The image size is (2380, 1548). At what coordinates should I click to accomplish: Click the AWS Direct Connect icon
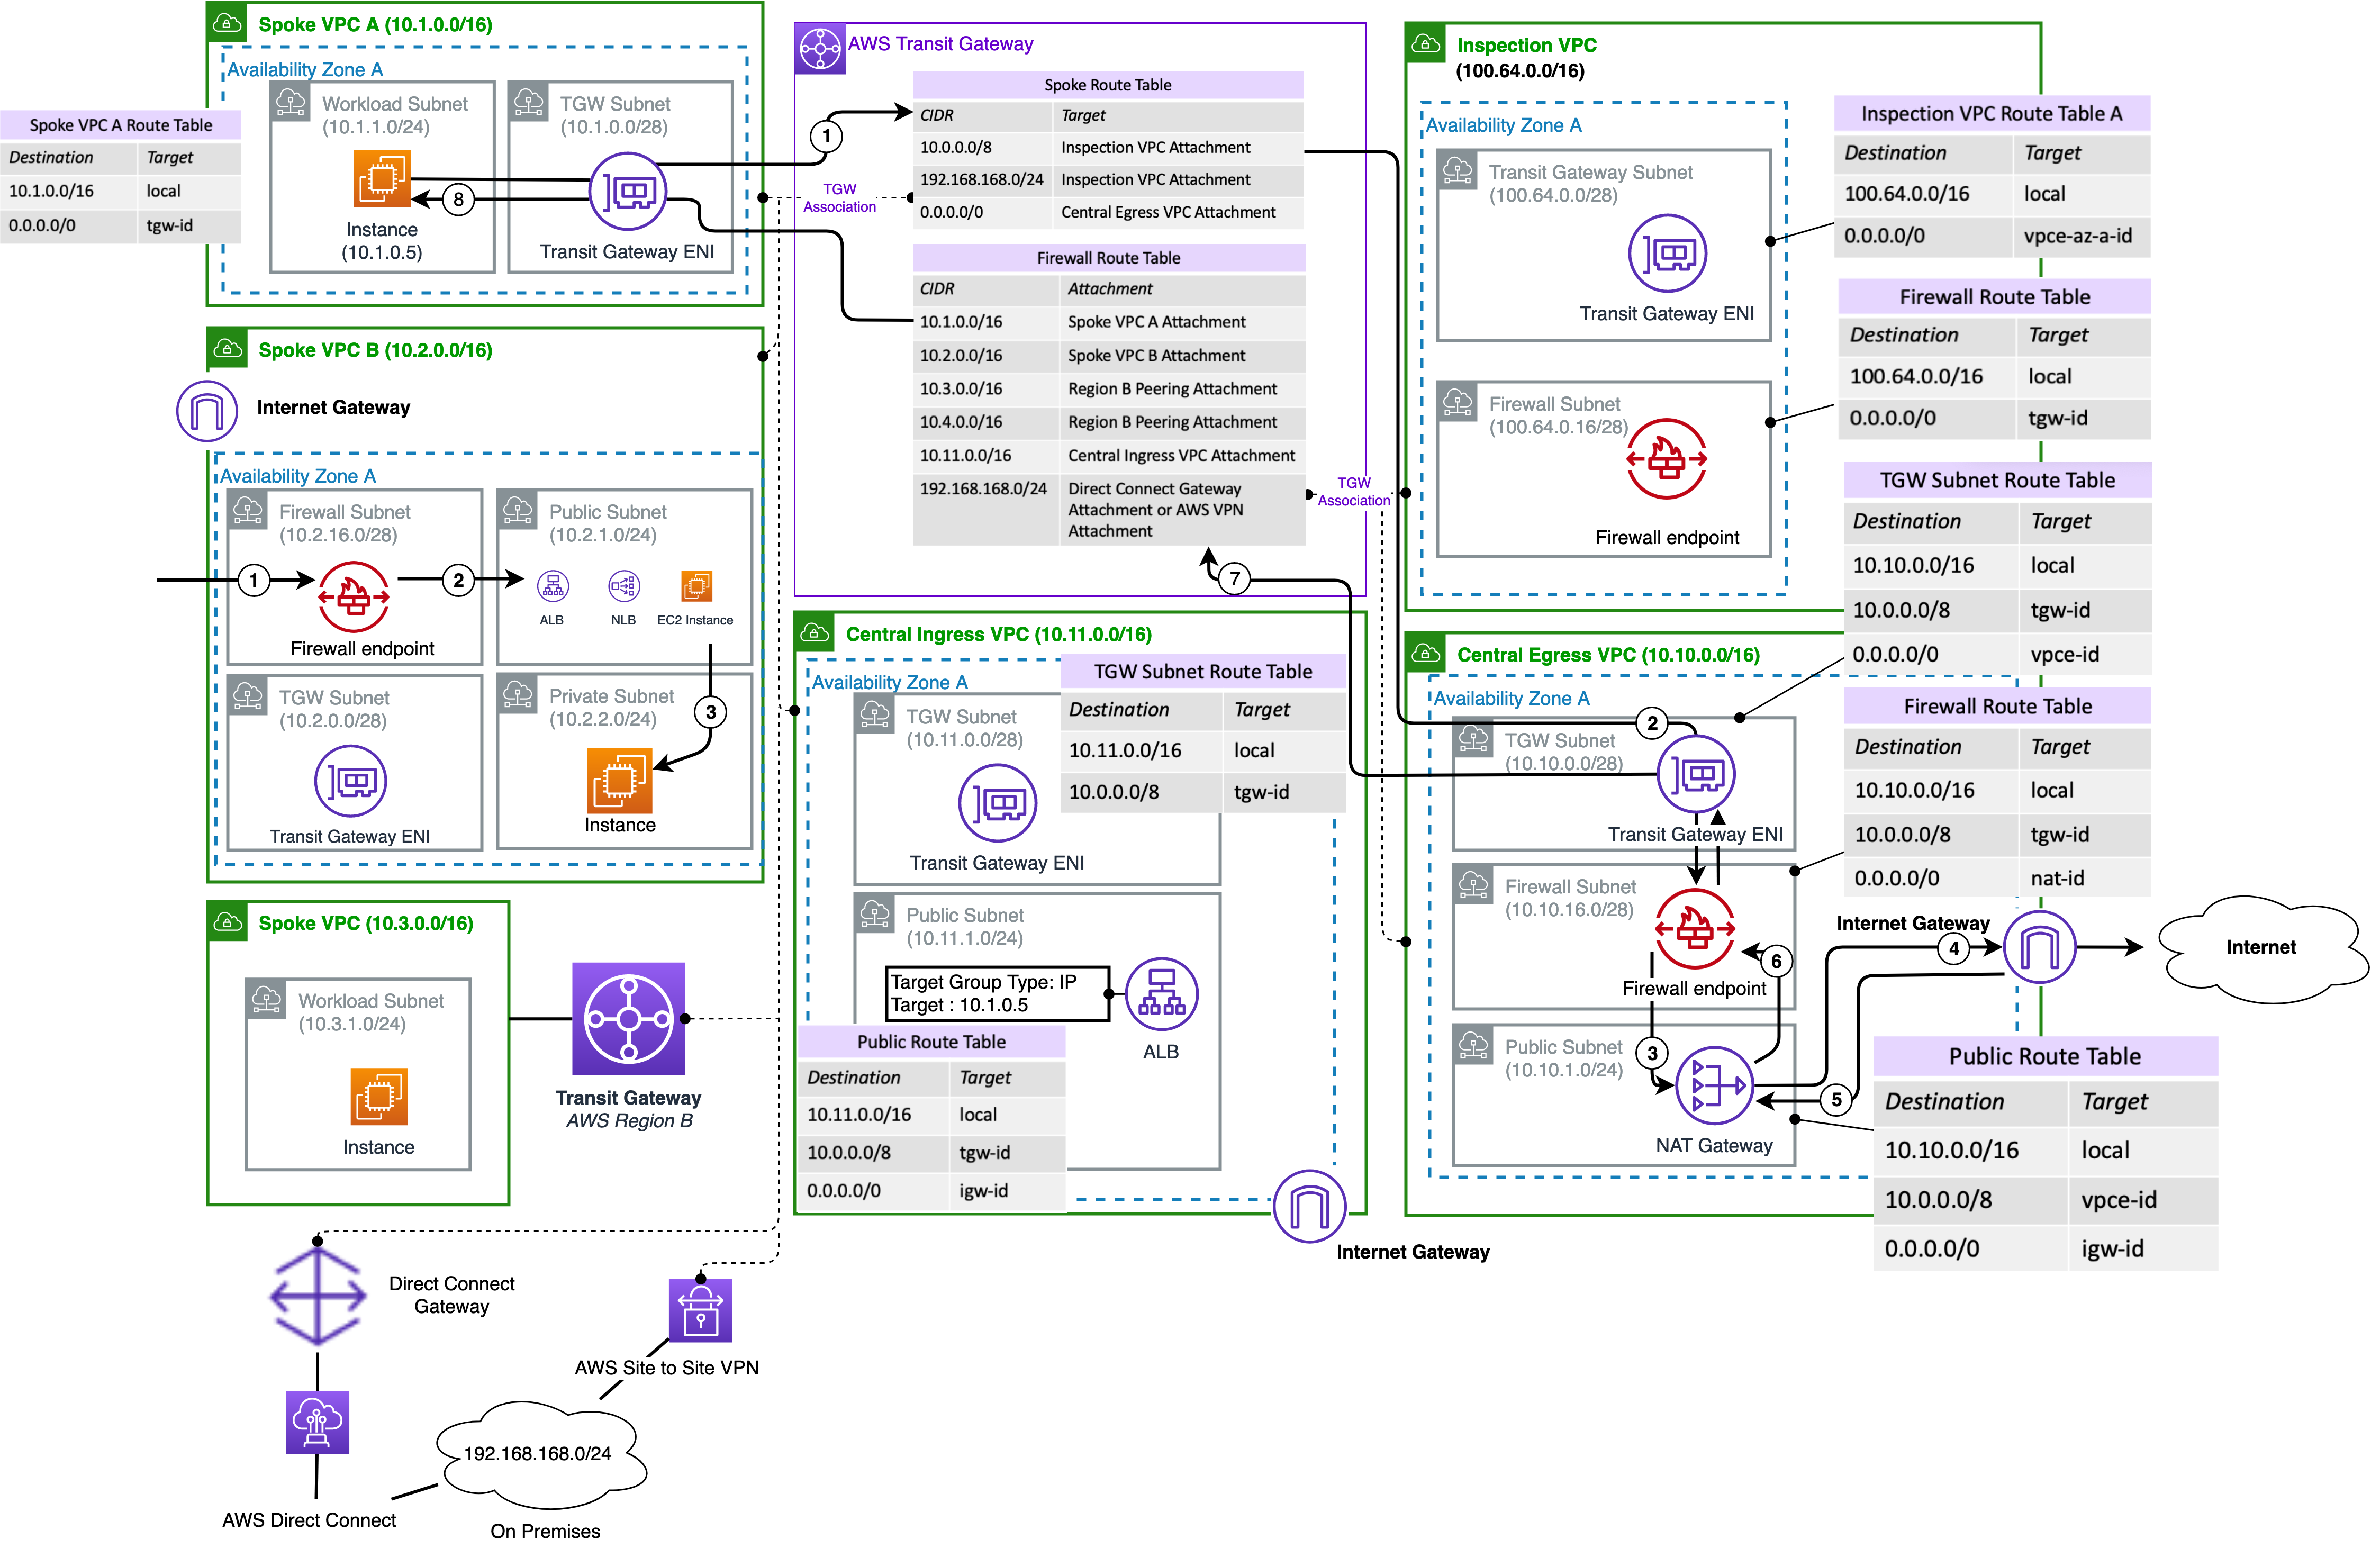tap(317, 1421)
